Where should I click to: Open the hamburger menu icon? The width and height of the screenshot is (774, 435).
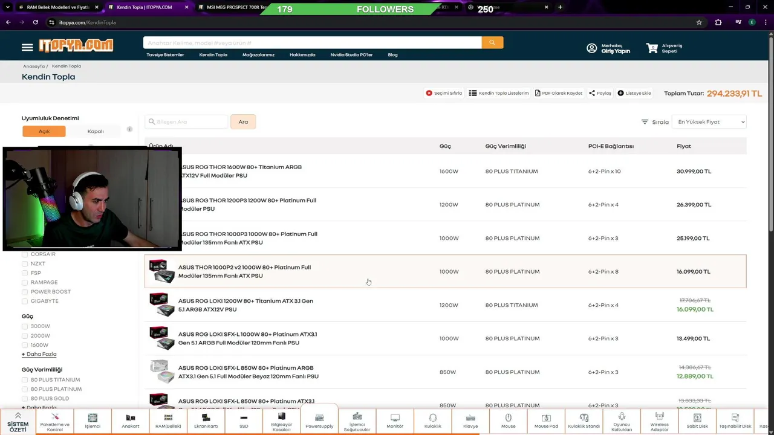27,47
